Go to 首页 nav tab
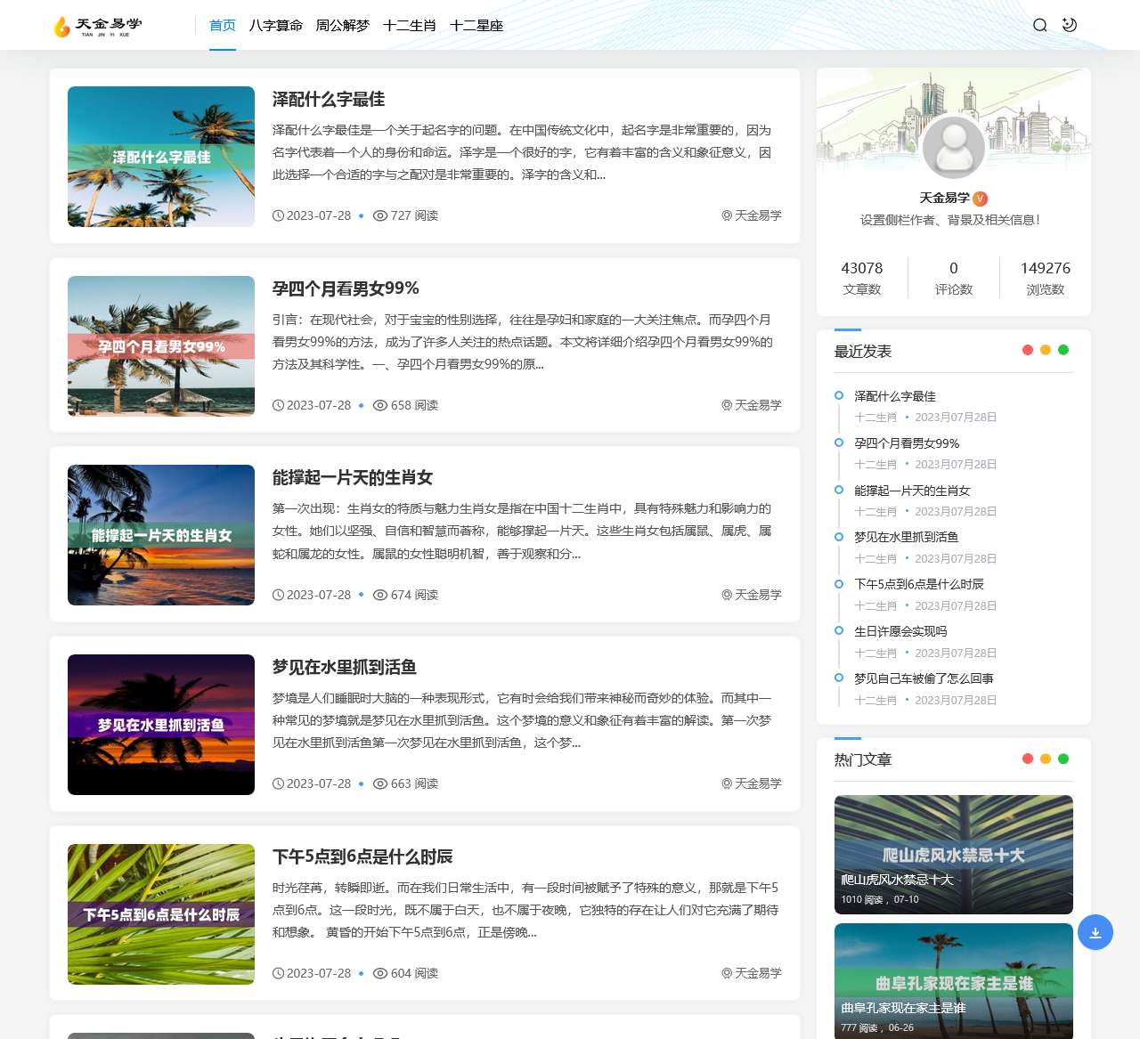 [223, 25]
